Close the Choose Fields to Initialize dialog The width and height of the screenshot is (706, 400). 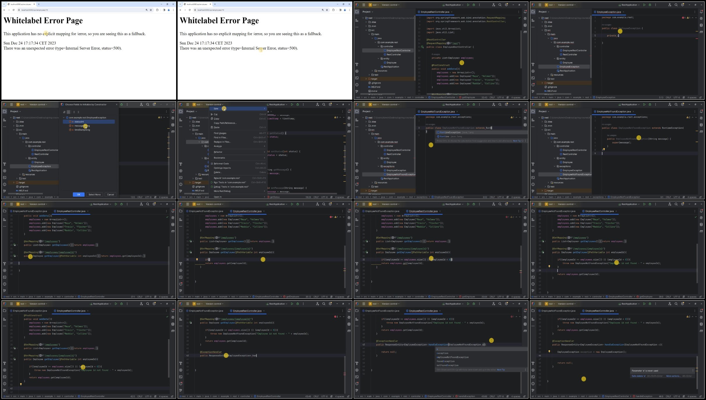[x=117, y=105]
